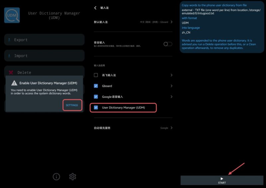Viewport: 266px width, 188px height.
Task: Click the Import arrow icon
Action: click(9, 56)
